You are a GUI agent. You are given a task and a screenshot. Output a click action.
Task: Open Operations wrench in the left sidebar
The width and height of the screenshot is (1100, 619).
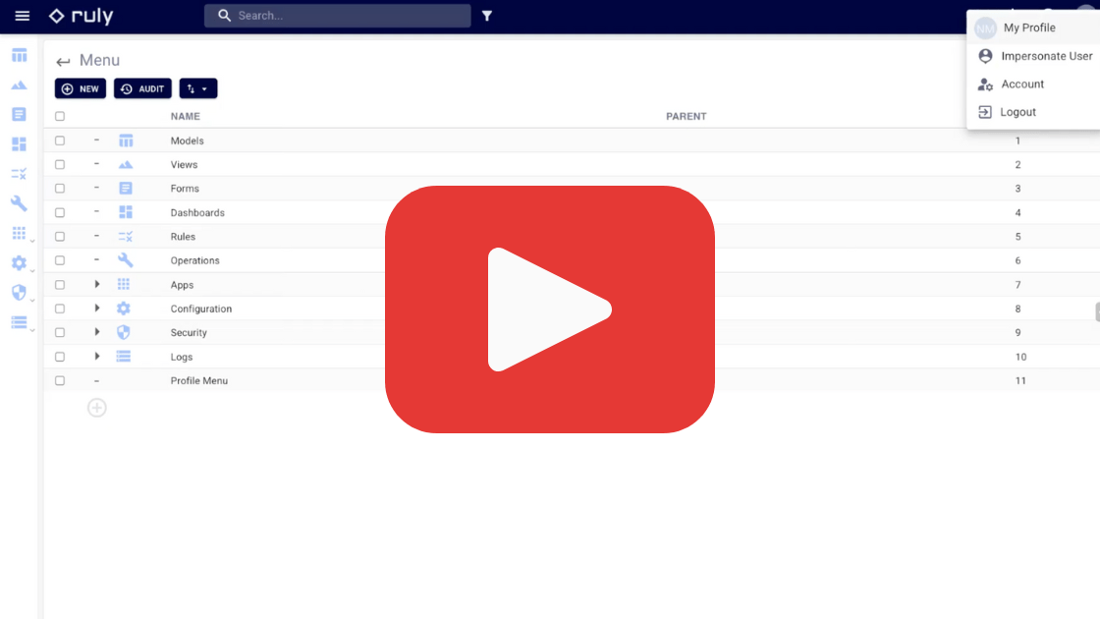coord(19,203)
